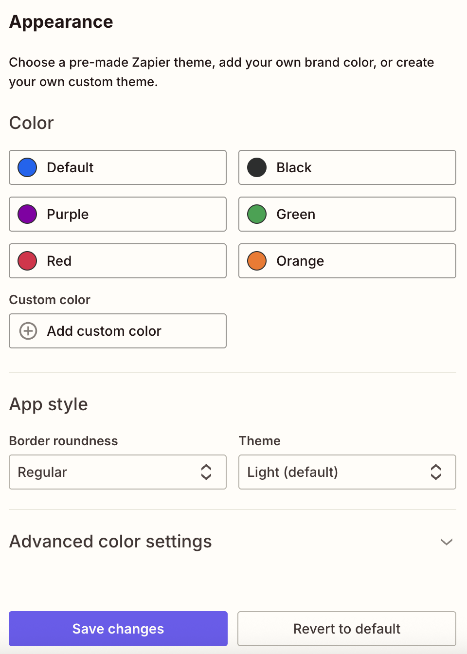Click the orange color circle
Screen dimensions: 467x654
tap(257, 261)
